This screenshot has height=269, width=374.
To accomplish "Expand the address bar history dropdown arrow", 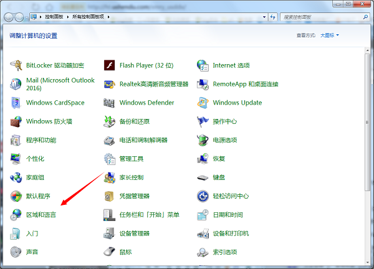I will (264, 17).
